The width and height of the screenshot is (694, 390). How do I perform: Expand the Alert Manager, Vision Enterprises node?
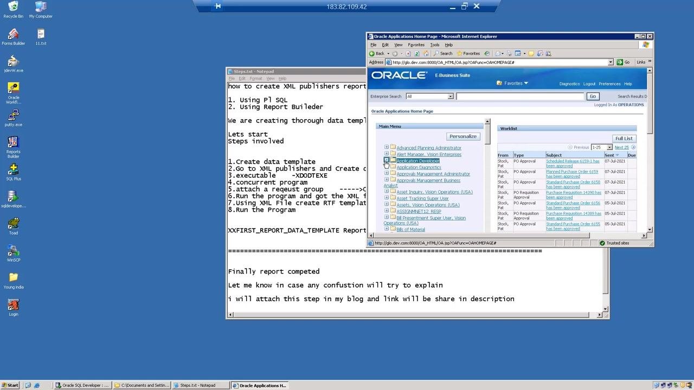point(387,154)
